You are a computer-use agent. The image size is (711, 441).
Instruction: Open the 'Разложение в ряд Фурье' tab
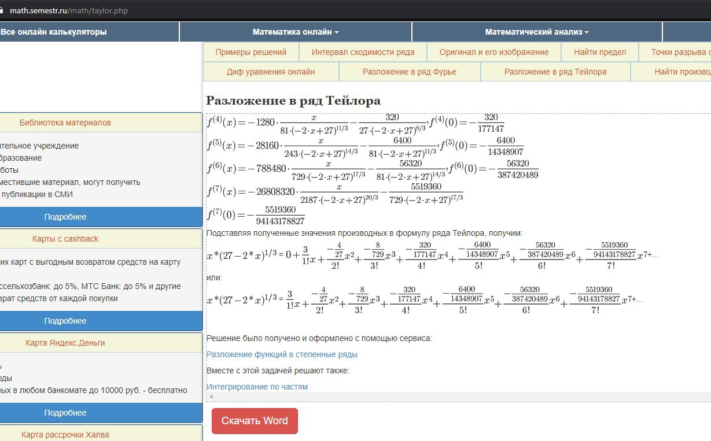pyautogui.click(x=410, y=72)
